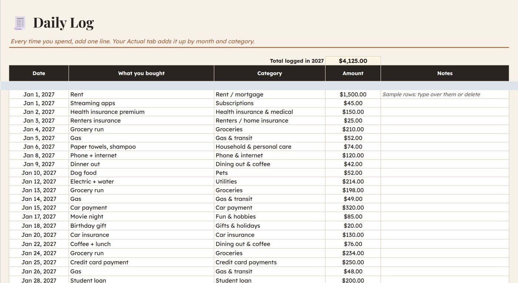Select the Fun & hobbies category cell
This screenshot has height=283, width=518.
tap(270, 216)
